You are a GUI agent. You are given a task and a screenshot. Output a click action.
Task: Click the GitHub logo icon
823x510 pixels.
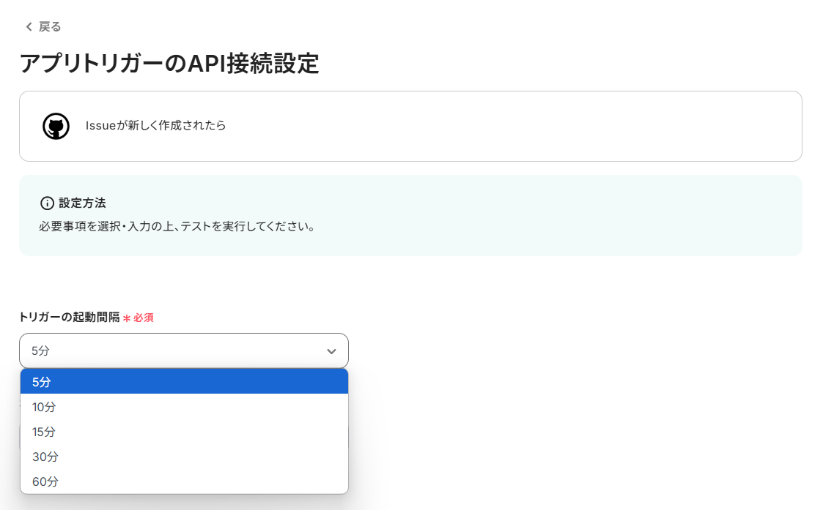pos(56,126)
